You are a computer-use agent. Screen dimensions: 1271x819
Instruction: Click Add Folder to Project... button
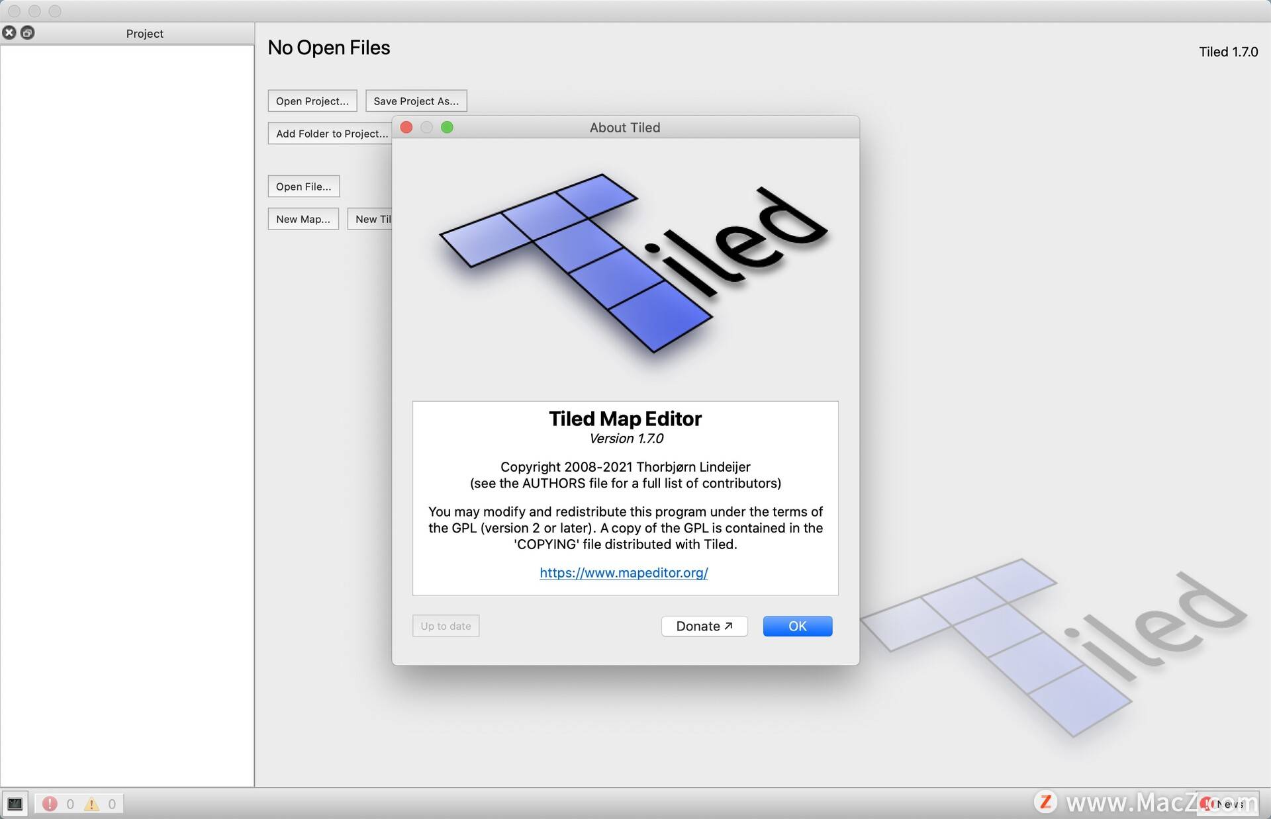pyautogui.click(x=331, y=133)
